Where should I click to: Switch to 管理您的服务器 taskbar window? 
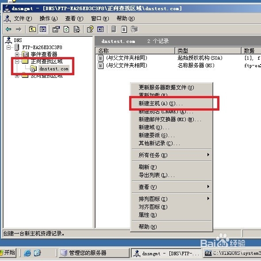94,253
